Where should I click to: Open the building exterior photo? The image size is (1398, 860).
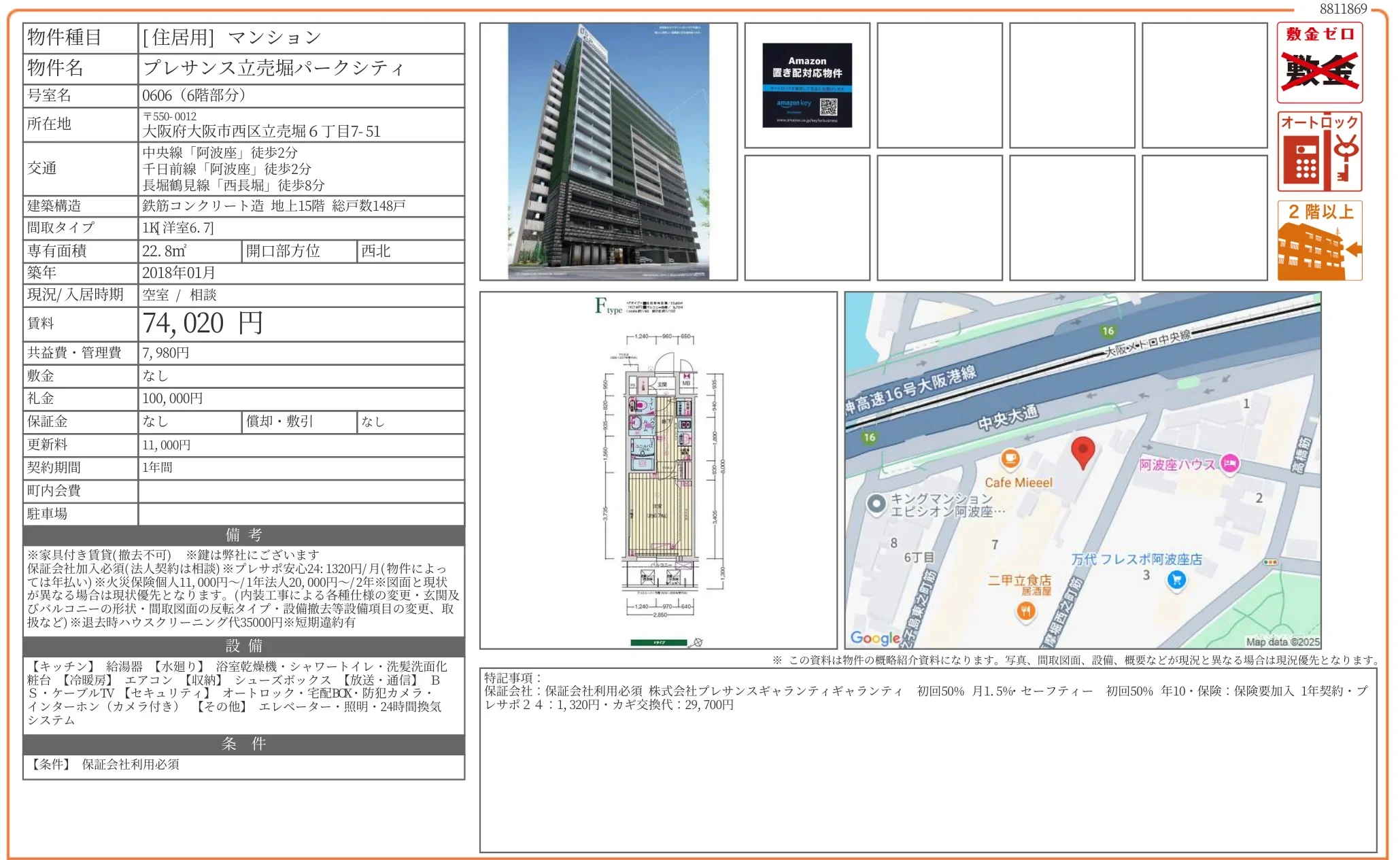click(608, 152)
